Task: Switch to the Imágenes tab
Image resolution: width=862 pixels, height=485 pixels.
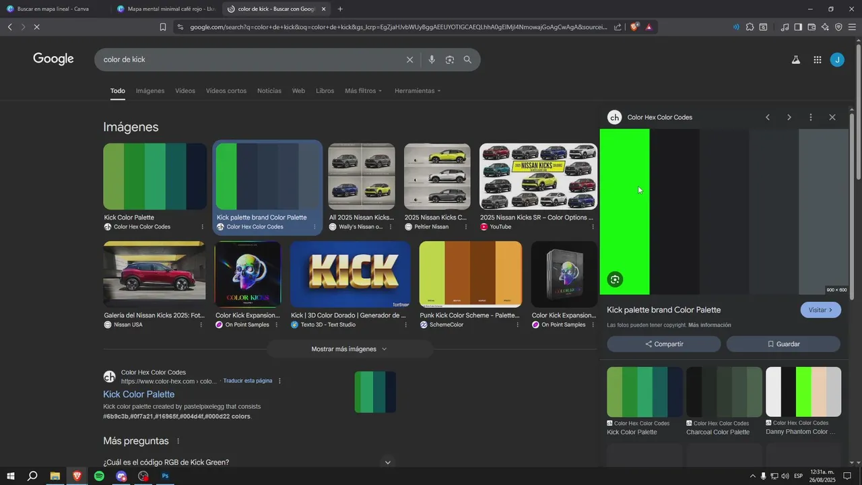Action: (x=150, y=91)
